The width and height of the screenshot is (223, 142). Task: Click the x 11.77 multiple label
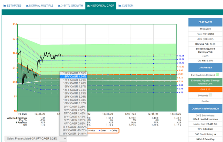(x=180, y=63)
